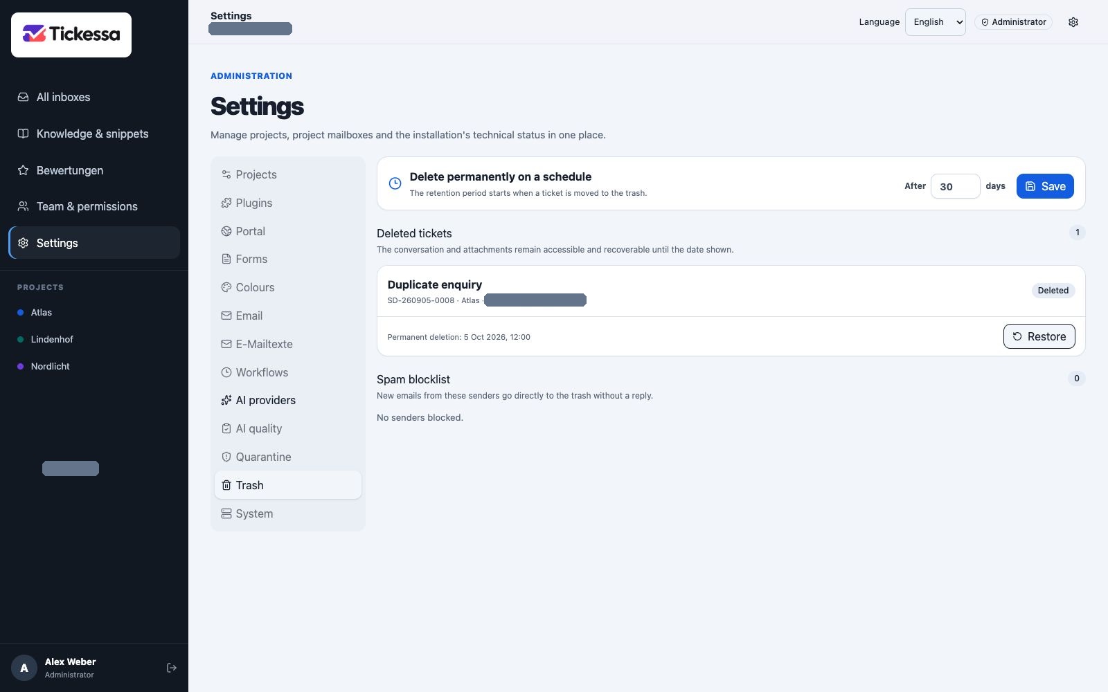Click the No senders blocked message

tap(420, 417)
